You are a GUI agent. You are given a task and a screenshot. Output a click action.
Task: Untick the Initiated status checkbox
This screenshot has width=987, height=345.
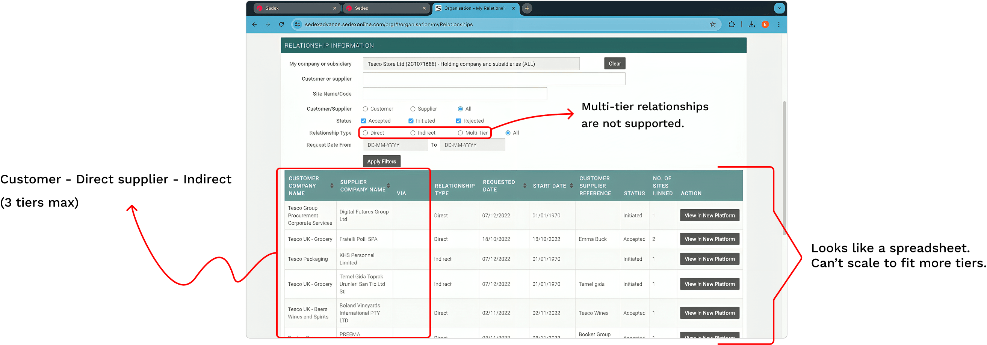(x=411, y=121)
